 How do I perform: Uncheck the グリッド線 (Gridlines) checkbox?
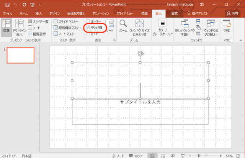(88, 28)
